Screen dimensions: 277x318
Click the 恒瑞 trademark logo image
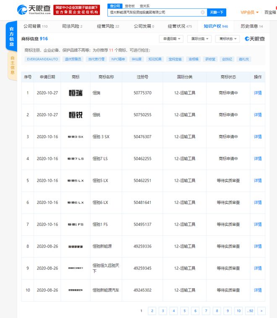[x=76, y=93]
